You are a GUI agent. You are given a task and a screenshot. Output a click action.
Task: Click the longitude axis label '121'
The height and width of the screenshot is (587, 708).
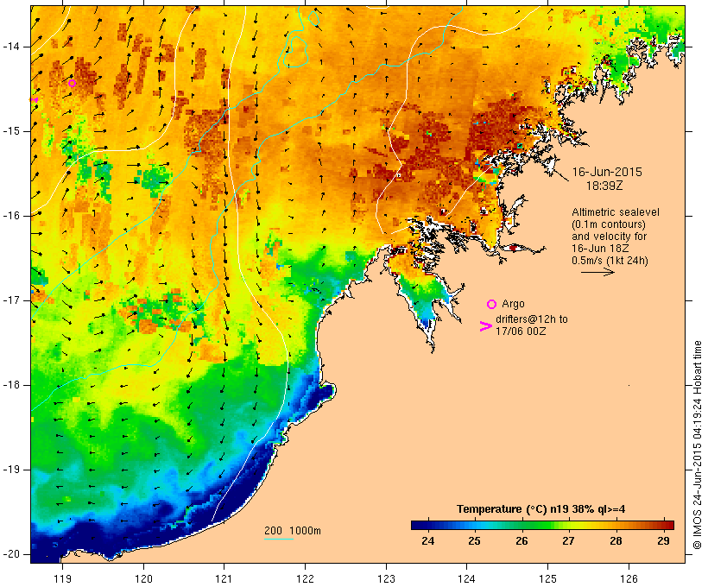(224, 579)
